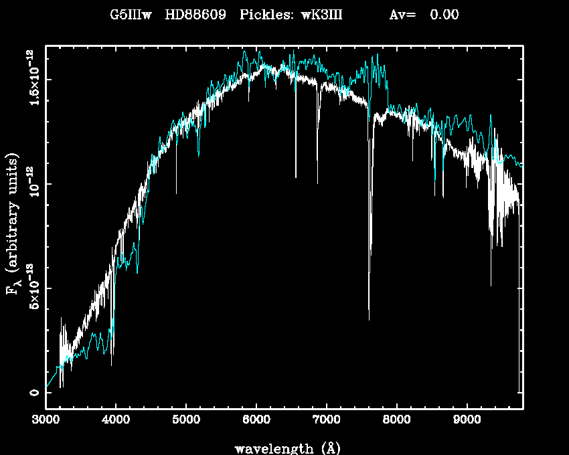Click the G5IIIw spectral type label

pyautogui.click(x=131, y=15)
